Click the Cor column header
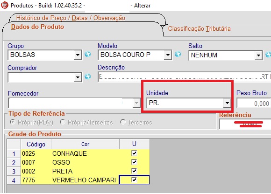The image size is (271, 194). click(85, 144)
